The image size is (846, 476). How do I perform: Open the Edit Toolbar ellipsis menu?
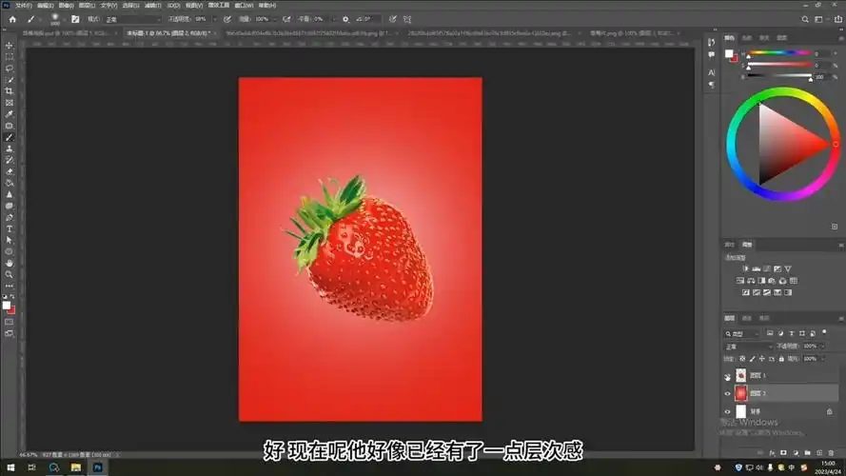(x=10, y=286)
